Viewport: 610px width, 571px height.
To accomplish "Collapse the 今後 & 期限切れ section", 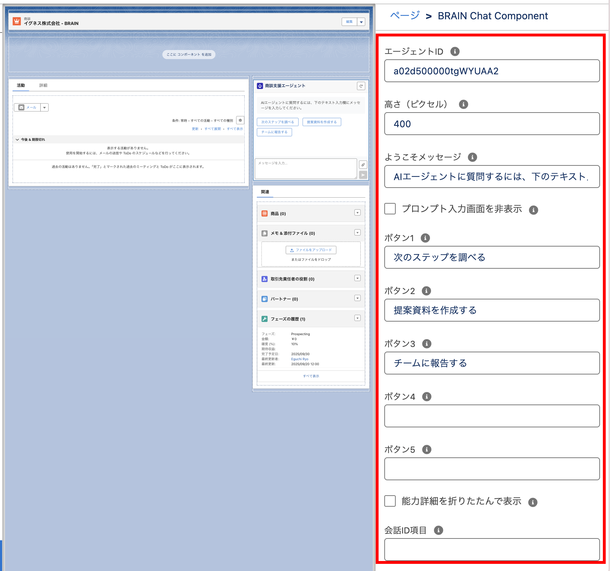I will click(17, 140).
